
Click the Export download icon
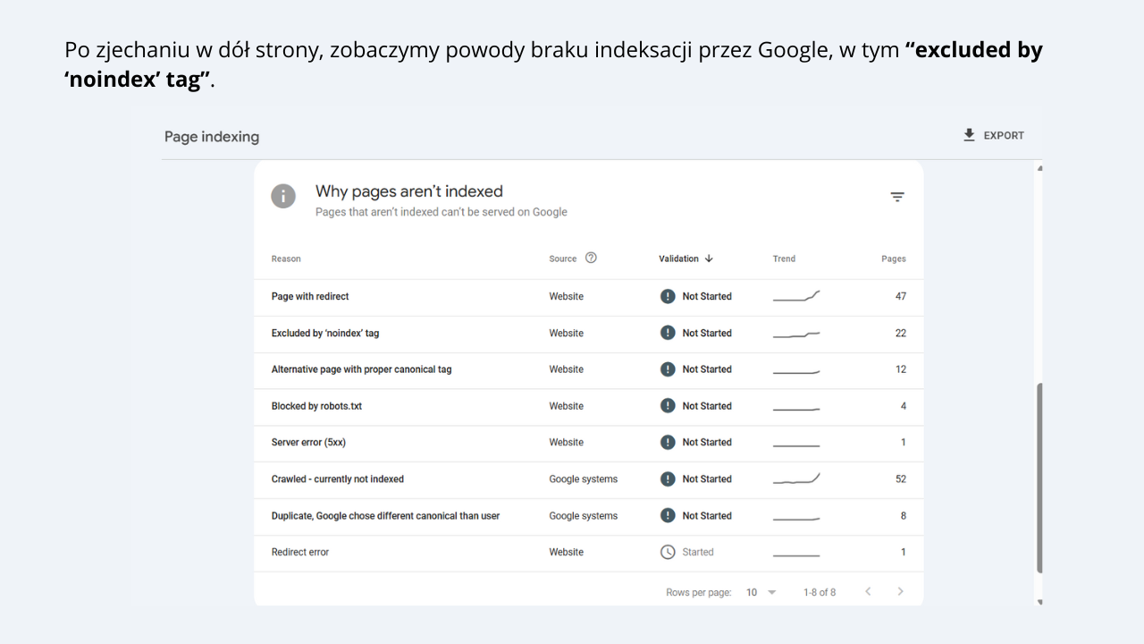969,135
